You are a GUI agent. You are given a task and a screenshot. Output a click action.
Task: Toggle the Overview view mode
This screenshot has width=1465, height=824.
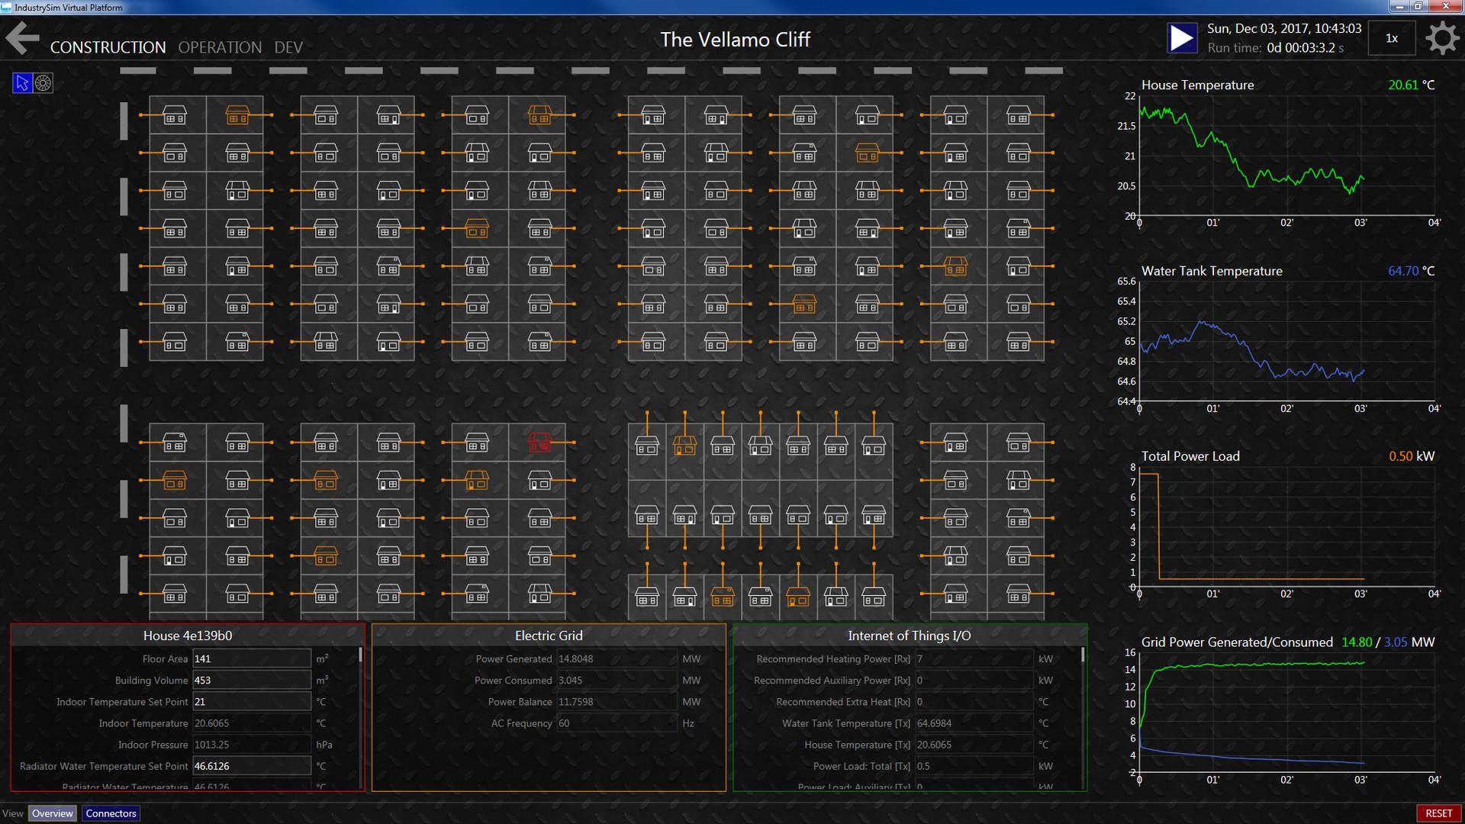[52, 813]
